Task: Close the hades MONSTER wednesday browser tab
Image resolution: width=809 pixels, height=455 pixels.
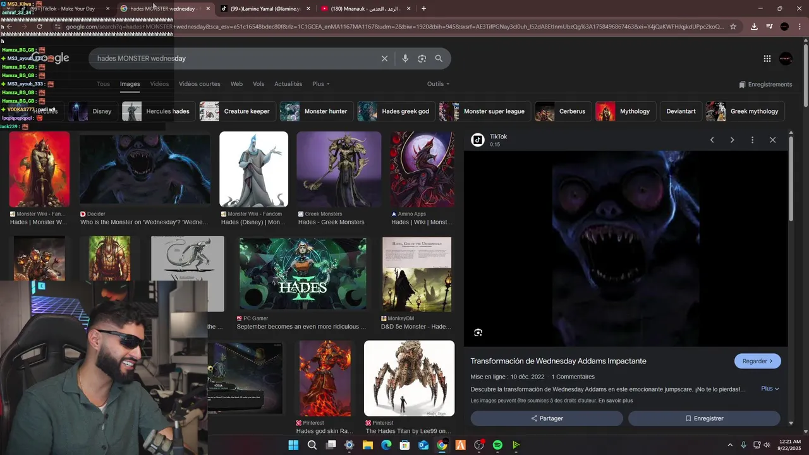Action: 208,9
